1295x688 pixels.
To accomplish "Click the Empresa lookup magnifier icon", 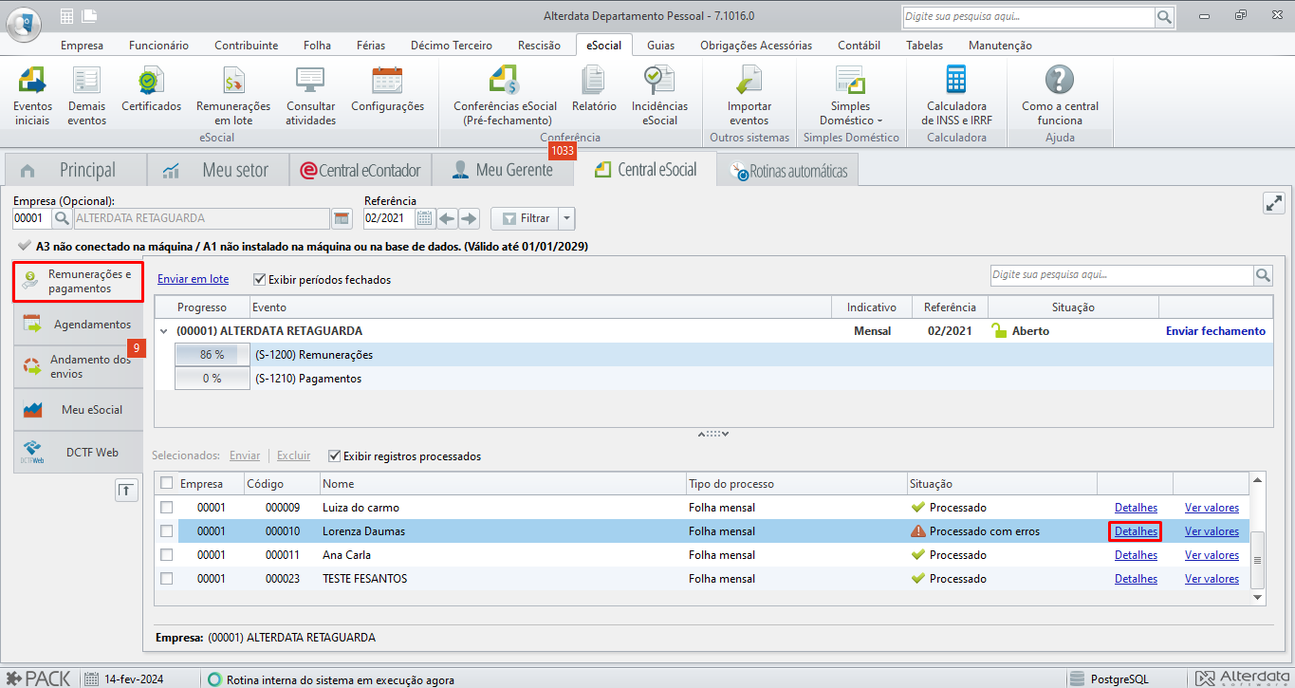I will point(62,219).
